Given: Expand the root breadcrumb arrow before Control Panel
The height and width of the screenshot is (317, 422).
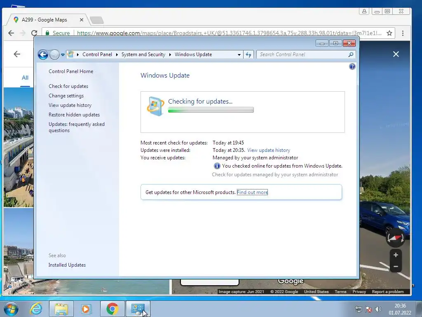Looking at the screenshot, I should click(78, 54).
